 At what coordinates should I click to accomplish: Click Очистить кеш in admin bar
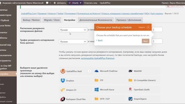(x=90, y=3)
